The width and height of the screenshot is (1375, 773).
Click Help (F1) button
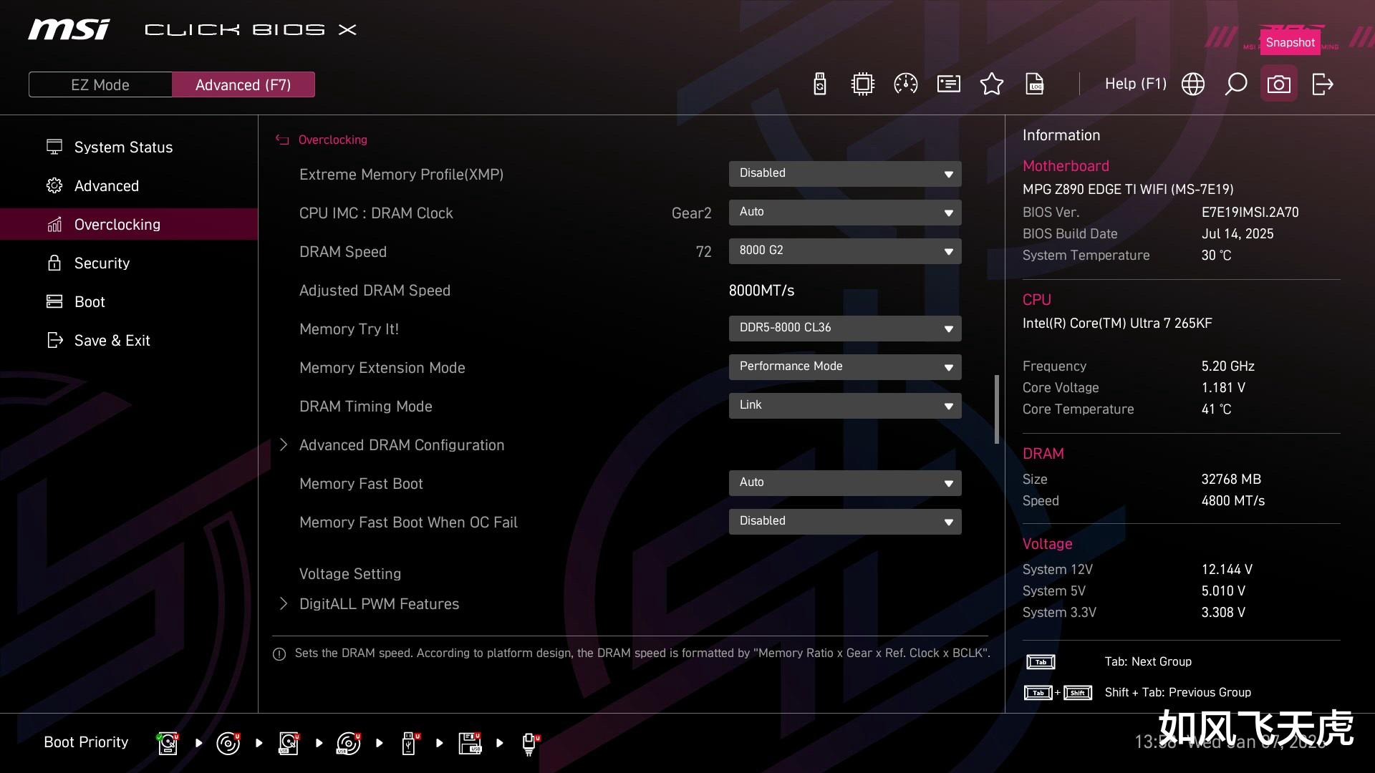pyautogui.click(x=1135, y=84)
